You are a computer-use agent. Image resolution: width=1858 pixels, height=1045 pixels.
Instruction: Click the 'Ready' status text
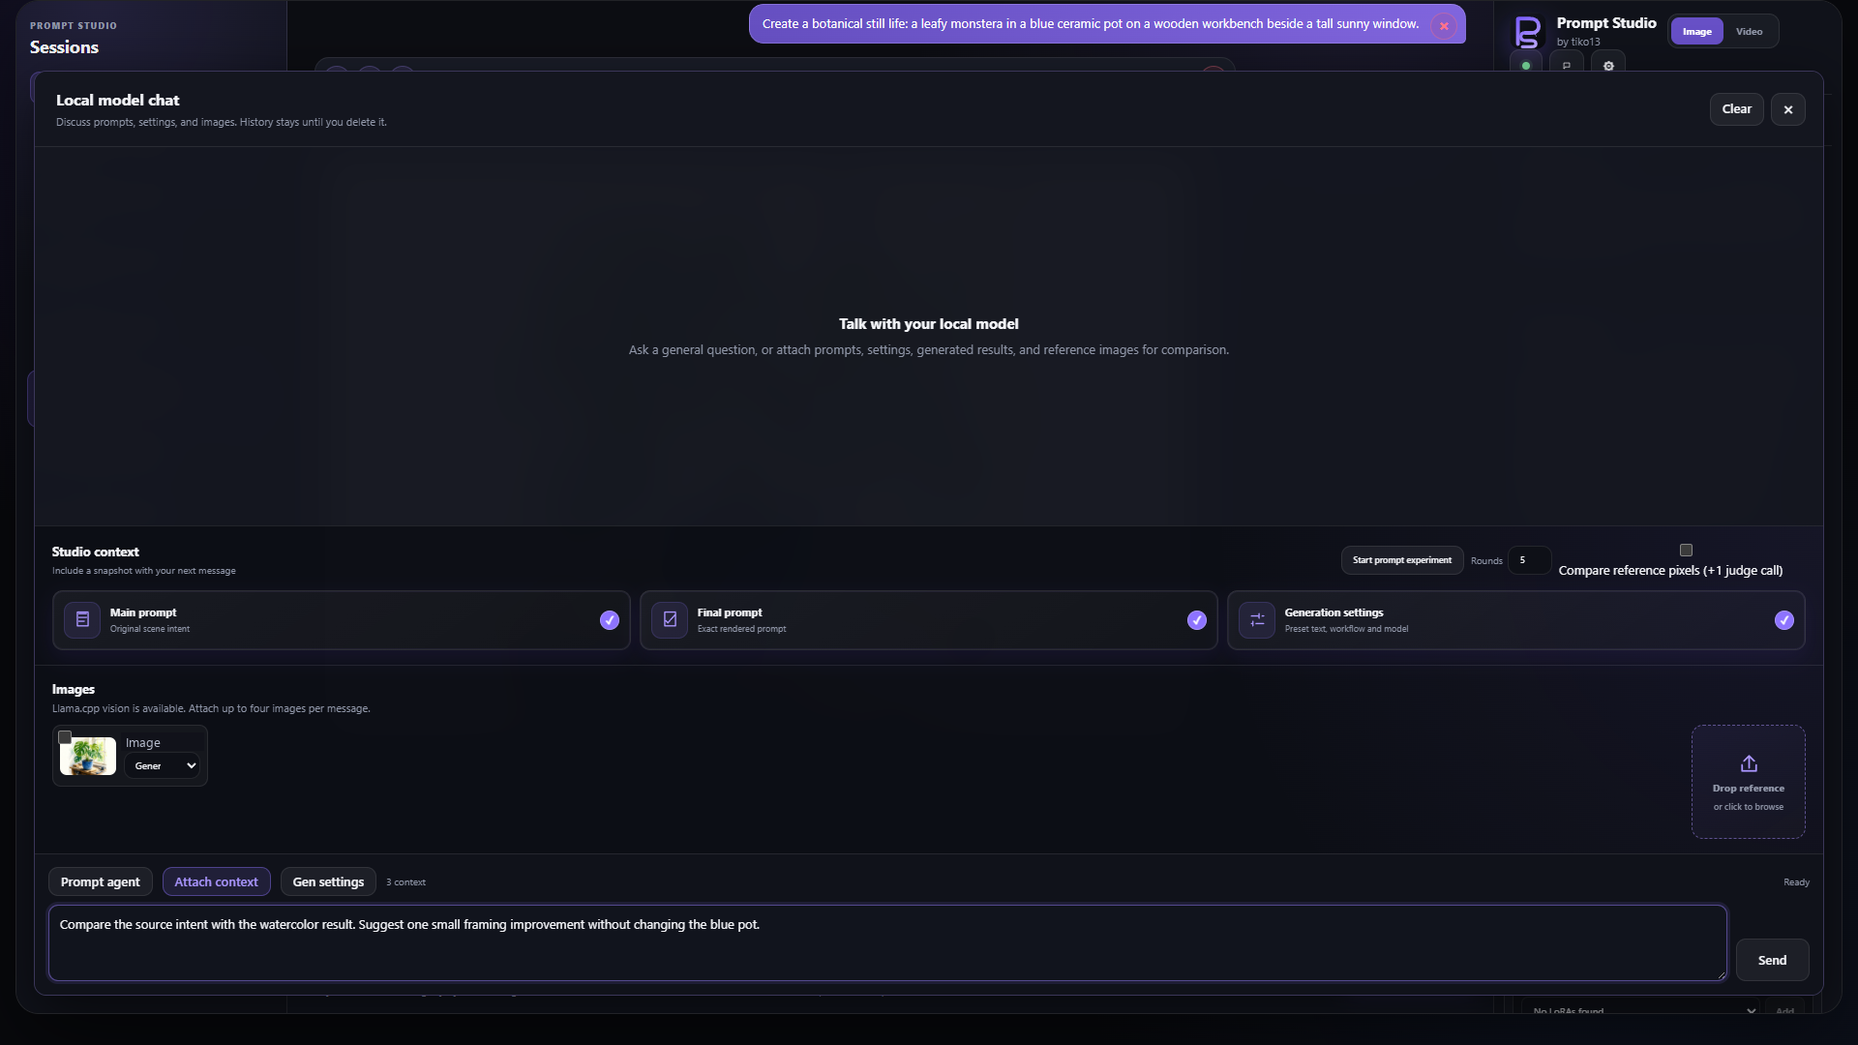pyautogui.click(x=1796, y=882)
